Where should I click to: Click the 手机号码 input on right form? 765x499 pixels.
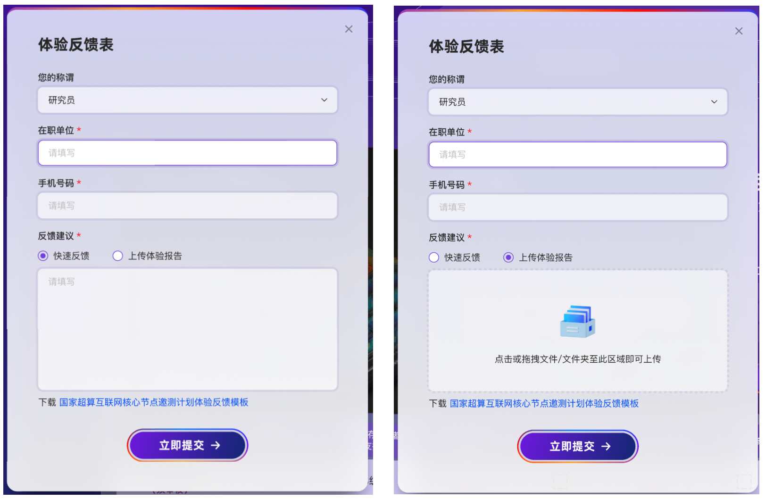577,207
